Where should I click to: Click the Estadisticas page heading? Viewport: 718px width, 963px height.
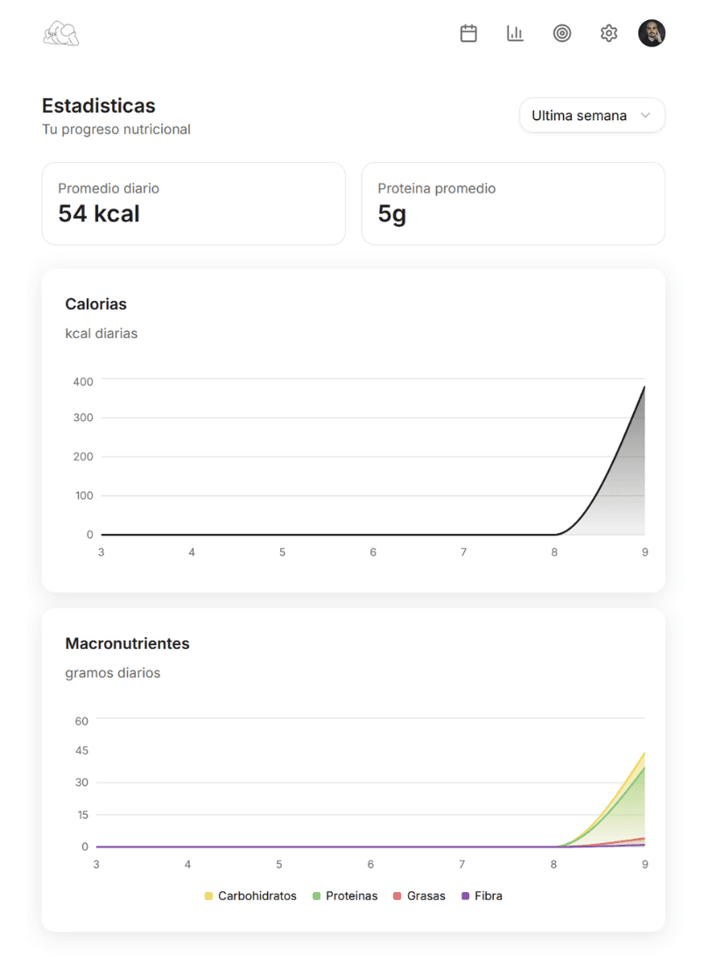point(99,106)
